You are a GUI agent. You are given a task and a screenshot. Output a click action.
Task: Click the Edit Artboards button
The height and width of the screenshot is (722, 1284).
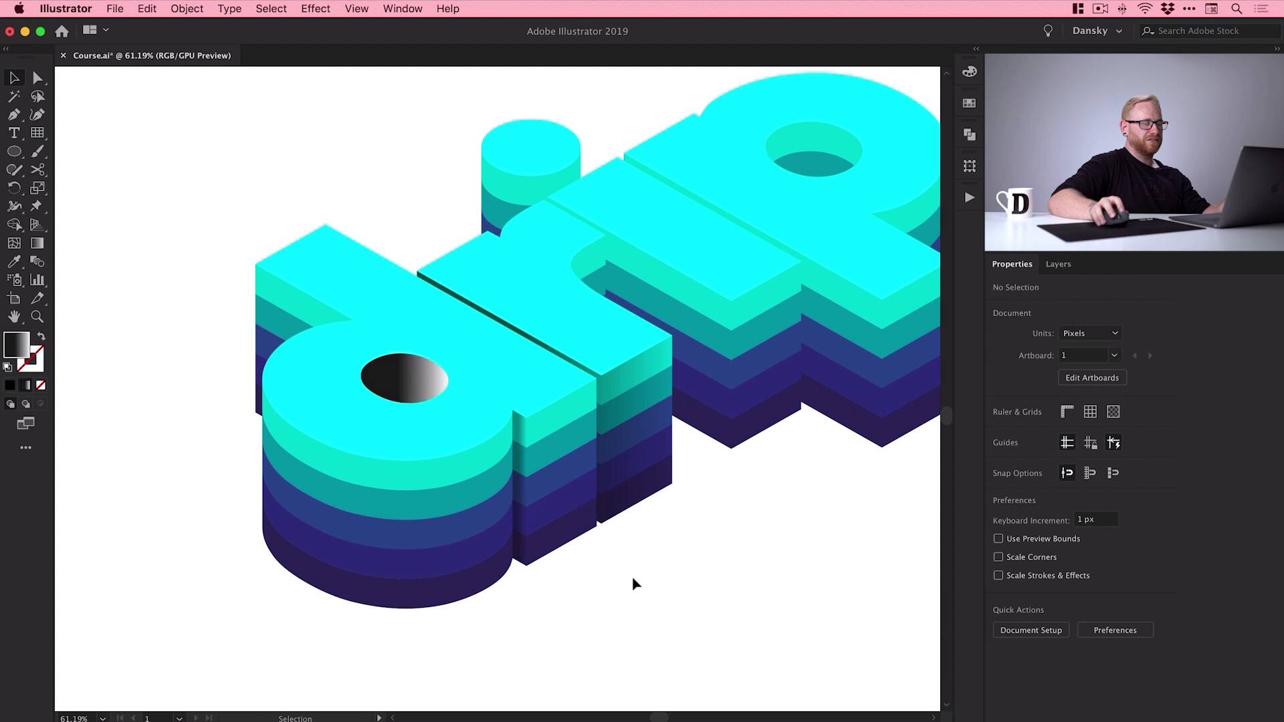coord(1091,377)
